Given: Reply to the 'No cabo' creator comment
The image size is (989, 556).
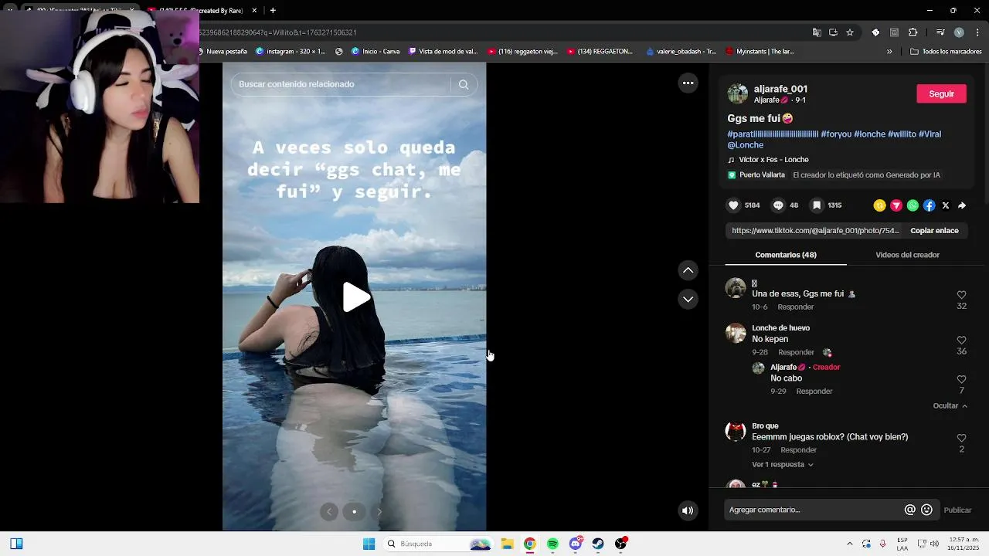Looking at the screenshot, I should (x=814, y=392).
